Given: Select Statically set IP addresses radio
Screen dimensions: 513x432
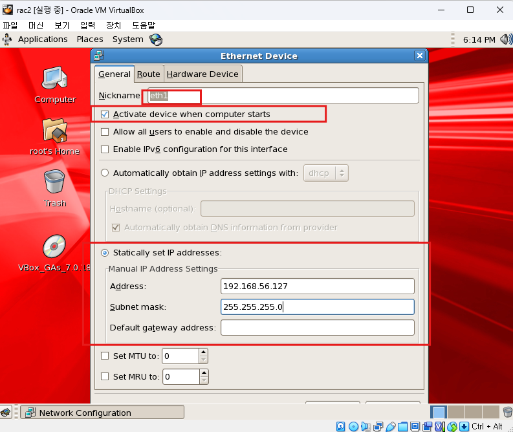Looking at the screenshot, I should [x=105, y=253].
